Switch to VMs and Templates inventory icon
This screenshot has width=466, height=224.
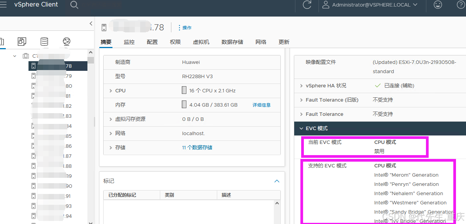[22, 42]
